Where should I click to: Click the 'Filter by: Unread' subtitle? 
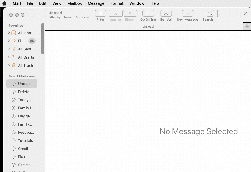tap(70, 17)
